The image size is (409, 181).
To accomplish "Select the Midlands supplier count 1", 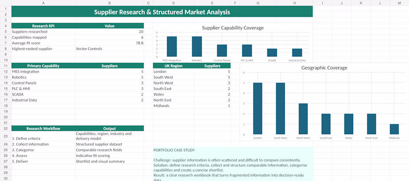I will point(212,106).
